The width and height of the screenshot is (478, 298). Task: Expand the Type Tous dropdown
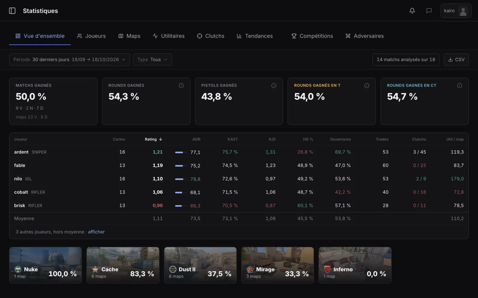pos(152,59)
